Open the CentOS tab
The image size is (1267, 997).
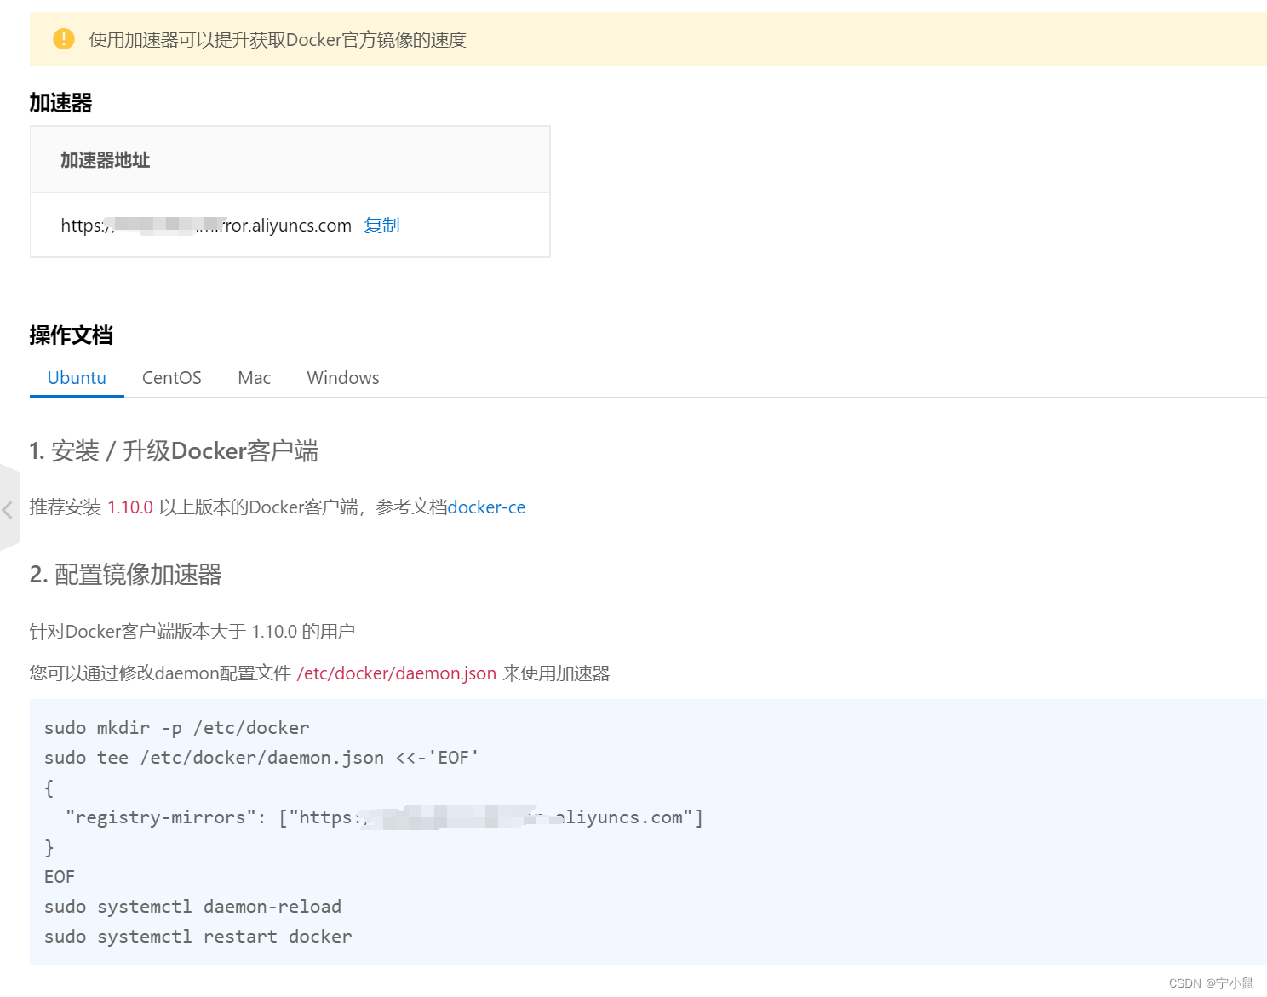[x=172, y=378]
